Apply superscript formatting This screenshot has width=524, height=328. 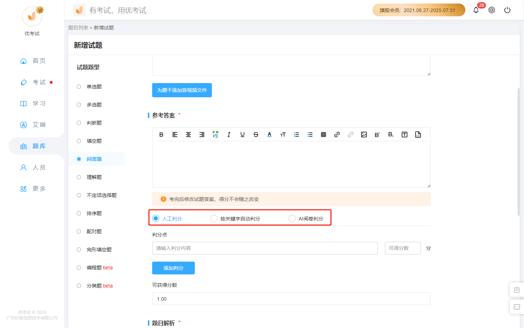coord(378,135)
